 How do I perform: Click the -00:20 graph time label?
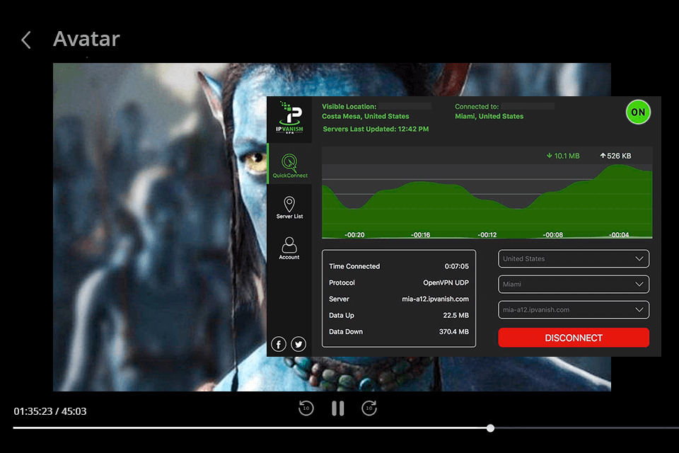[354, 234]
